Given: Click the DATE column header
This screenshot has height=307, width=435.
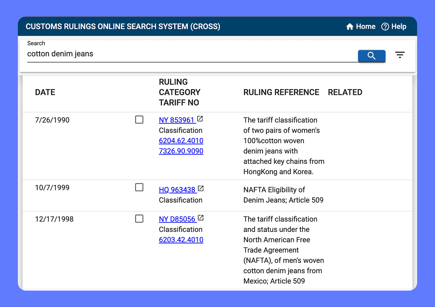Looking at the screenshot, I should [45, 92].
